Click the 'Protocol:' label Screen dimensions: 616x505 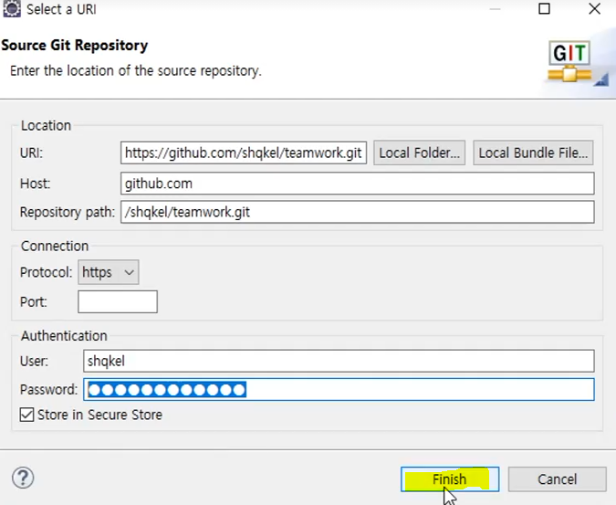[x=46, y=272]
